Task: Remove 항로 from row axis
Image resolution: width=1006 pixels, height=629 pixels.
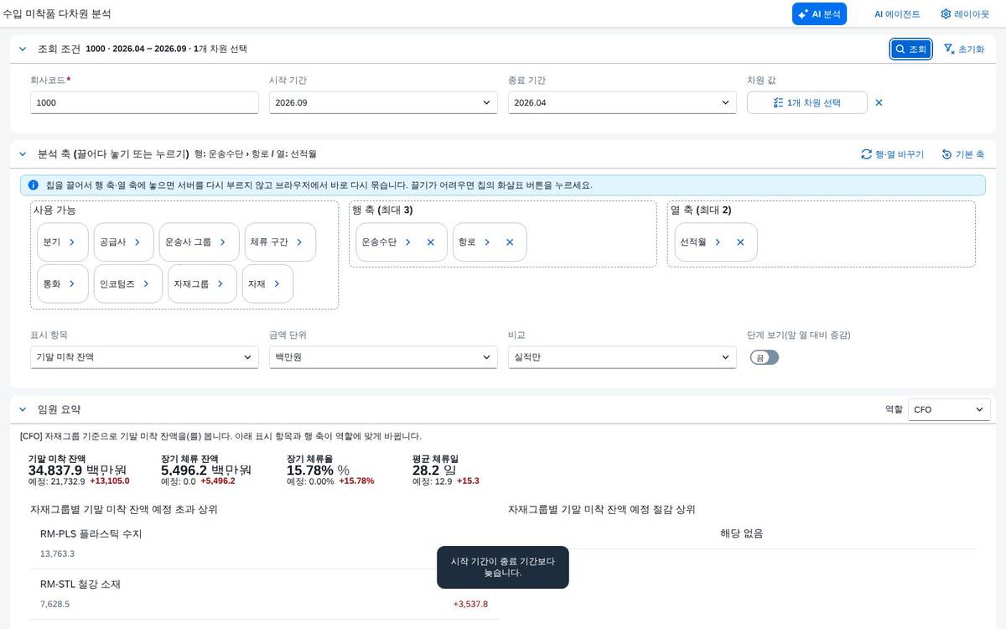Action: (510, 242)
